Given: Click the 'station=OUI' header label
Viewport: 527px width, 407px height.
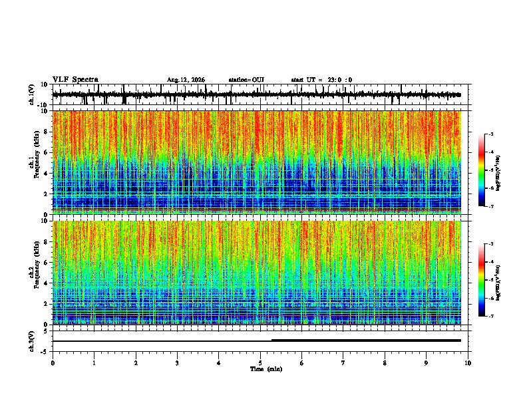Looking at the screenshot, I should coord(246,80).
